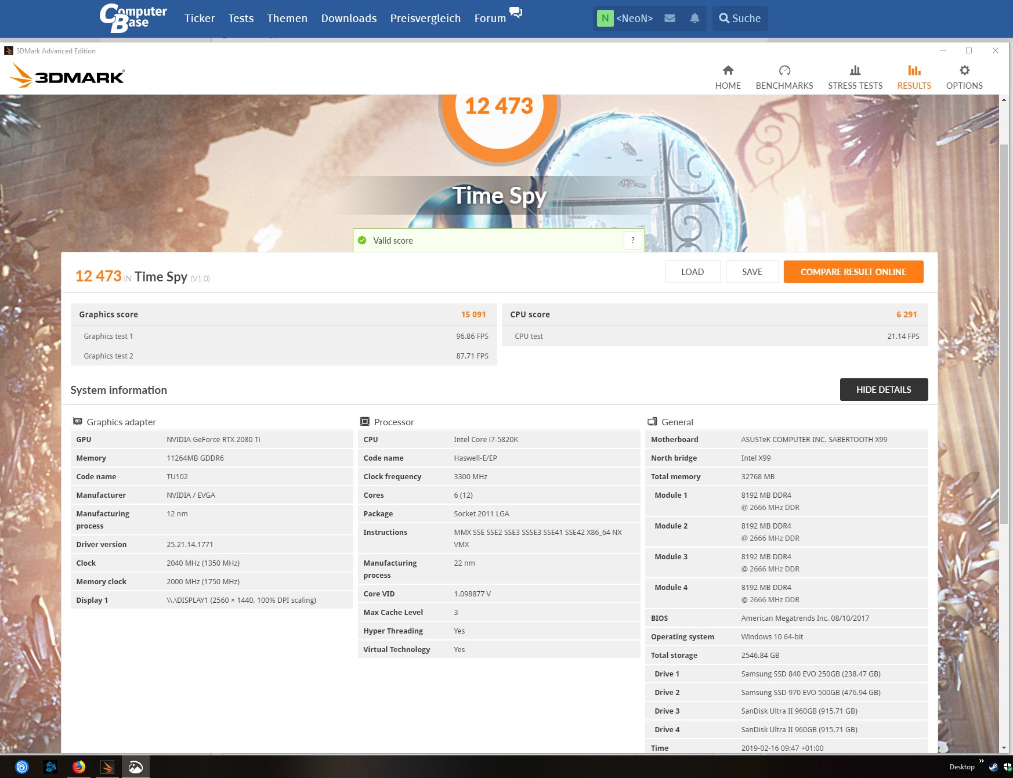
Task: Open Steam from the system tray
Action: click(x=993, y=767)
